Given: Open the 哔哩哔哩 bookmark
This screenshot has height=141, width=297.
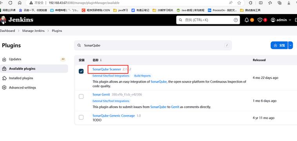Looking at the screenshot, I should coord(64,10).
